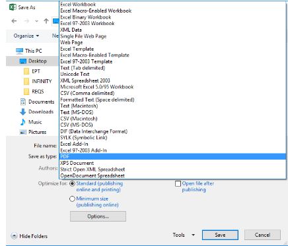Choose SYLK (Symbolic Link) type
The height and width of the screenshot is (246, 288).
(173, 138)
